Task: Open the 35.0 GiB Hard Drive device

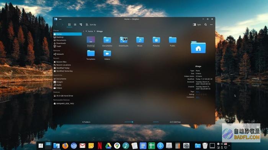Action: [x=63, y=96]
